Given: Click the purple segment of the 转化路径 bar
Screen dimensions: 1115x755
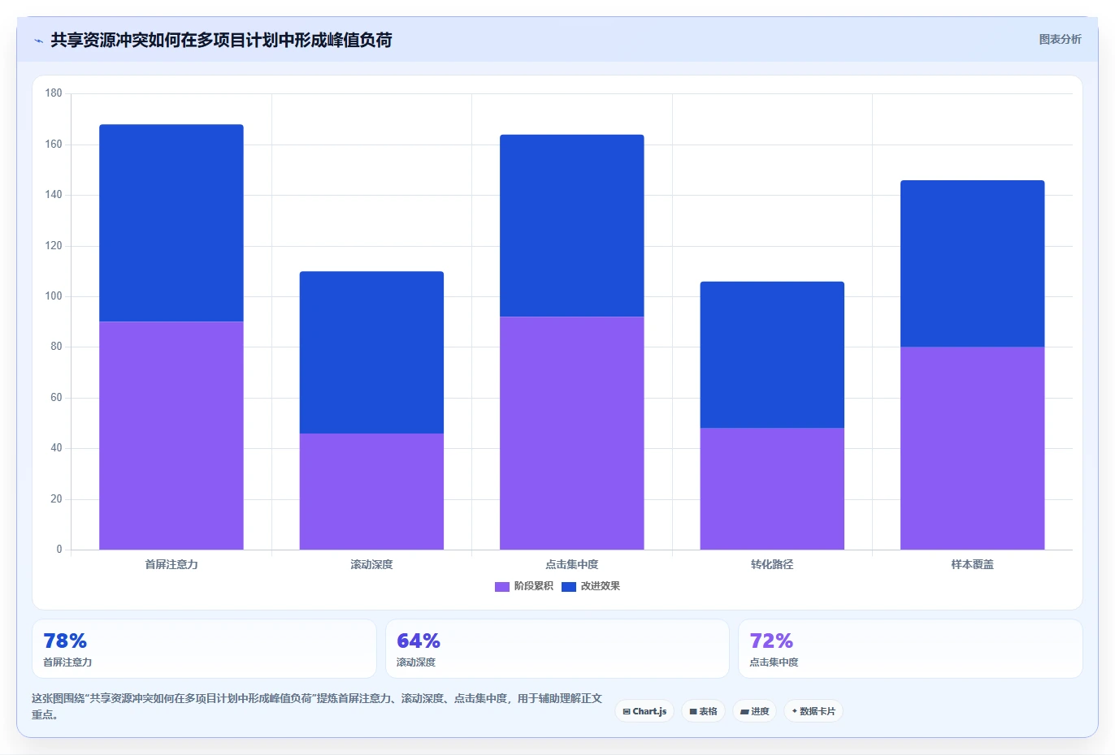Looking at the screenshot, I should coord(772,489).
